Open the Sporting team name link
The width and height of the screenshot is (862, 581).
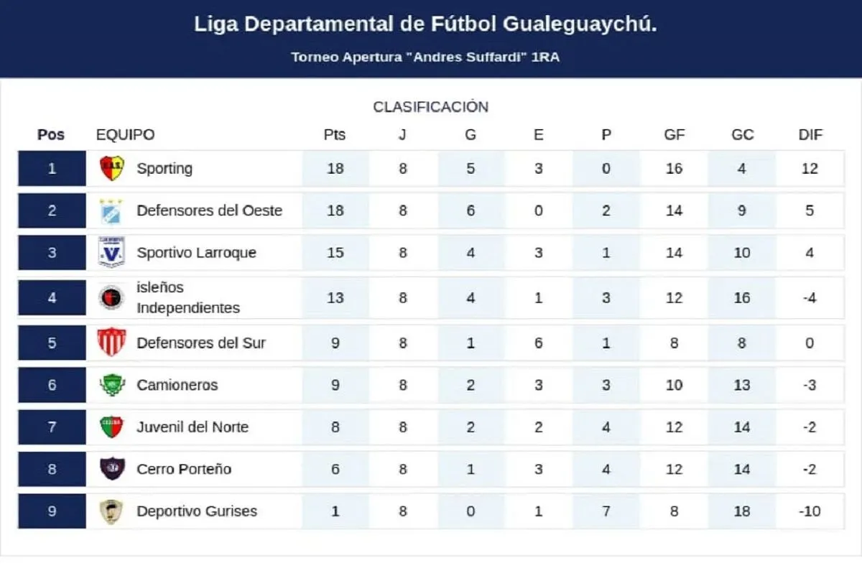pos(164,169)
